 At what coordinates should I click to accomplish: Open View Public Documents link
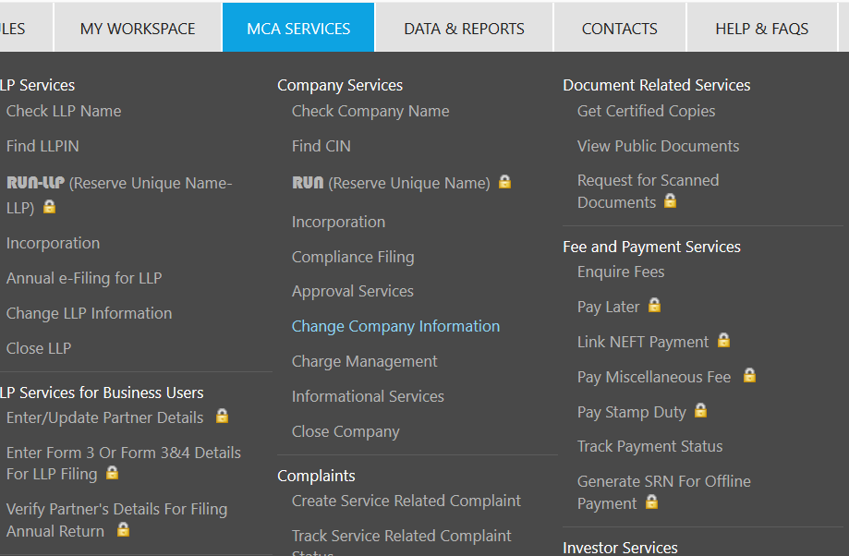pyautogui.click(x=658, y=146)
